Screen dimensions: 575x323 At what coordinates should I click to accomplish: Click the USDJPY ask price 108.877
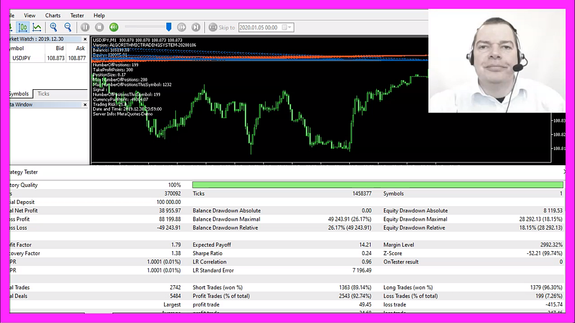pos(77,58)
